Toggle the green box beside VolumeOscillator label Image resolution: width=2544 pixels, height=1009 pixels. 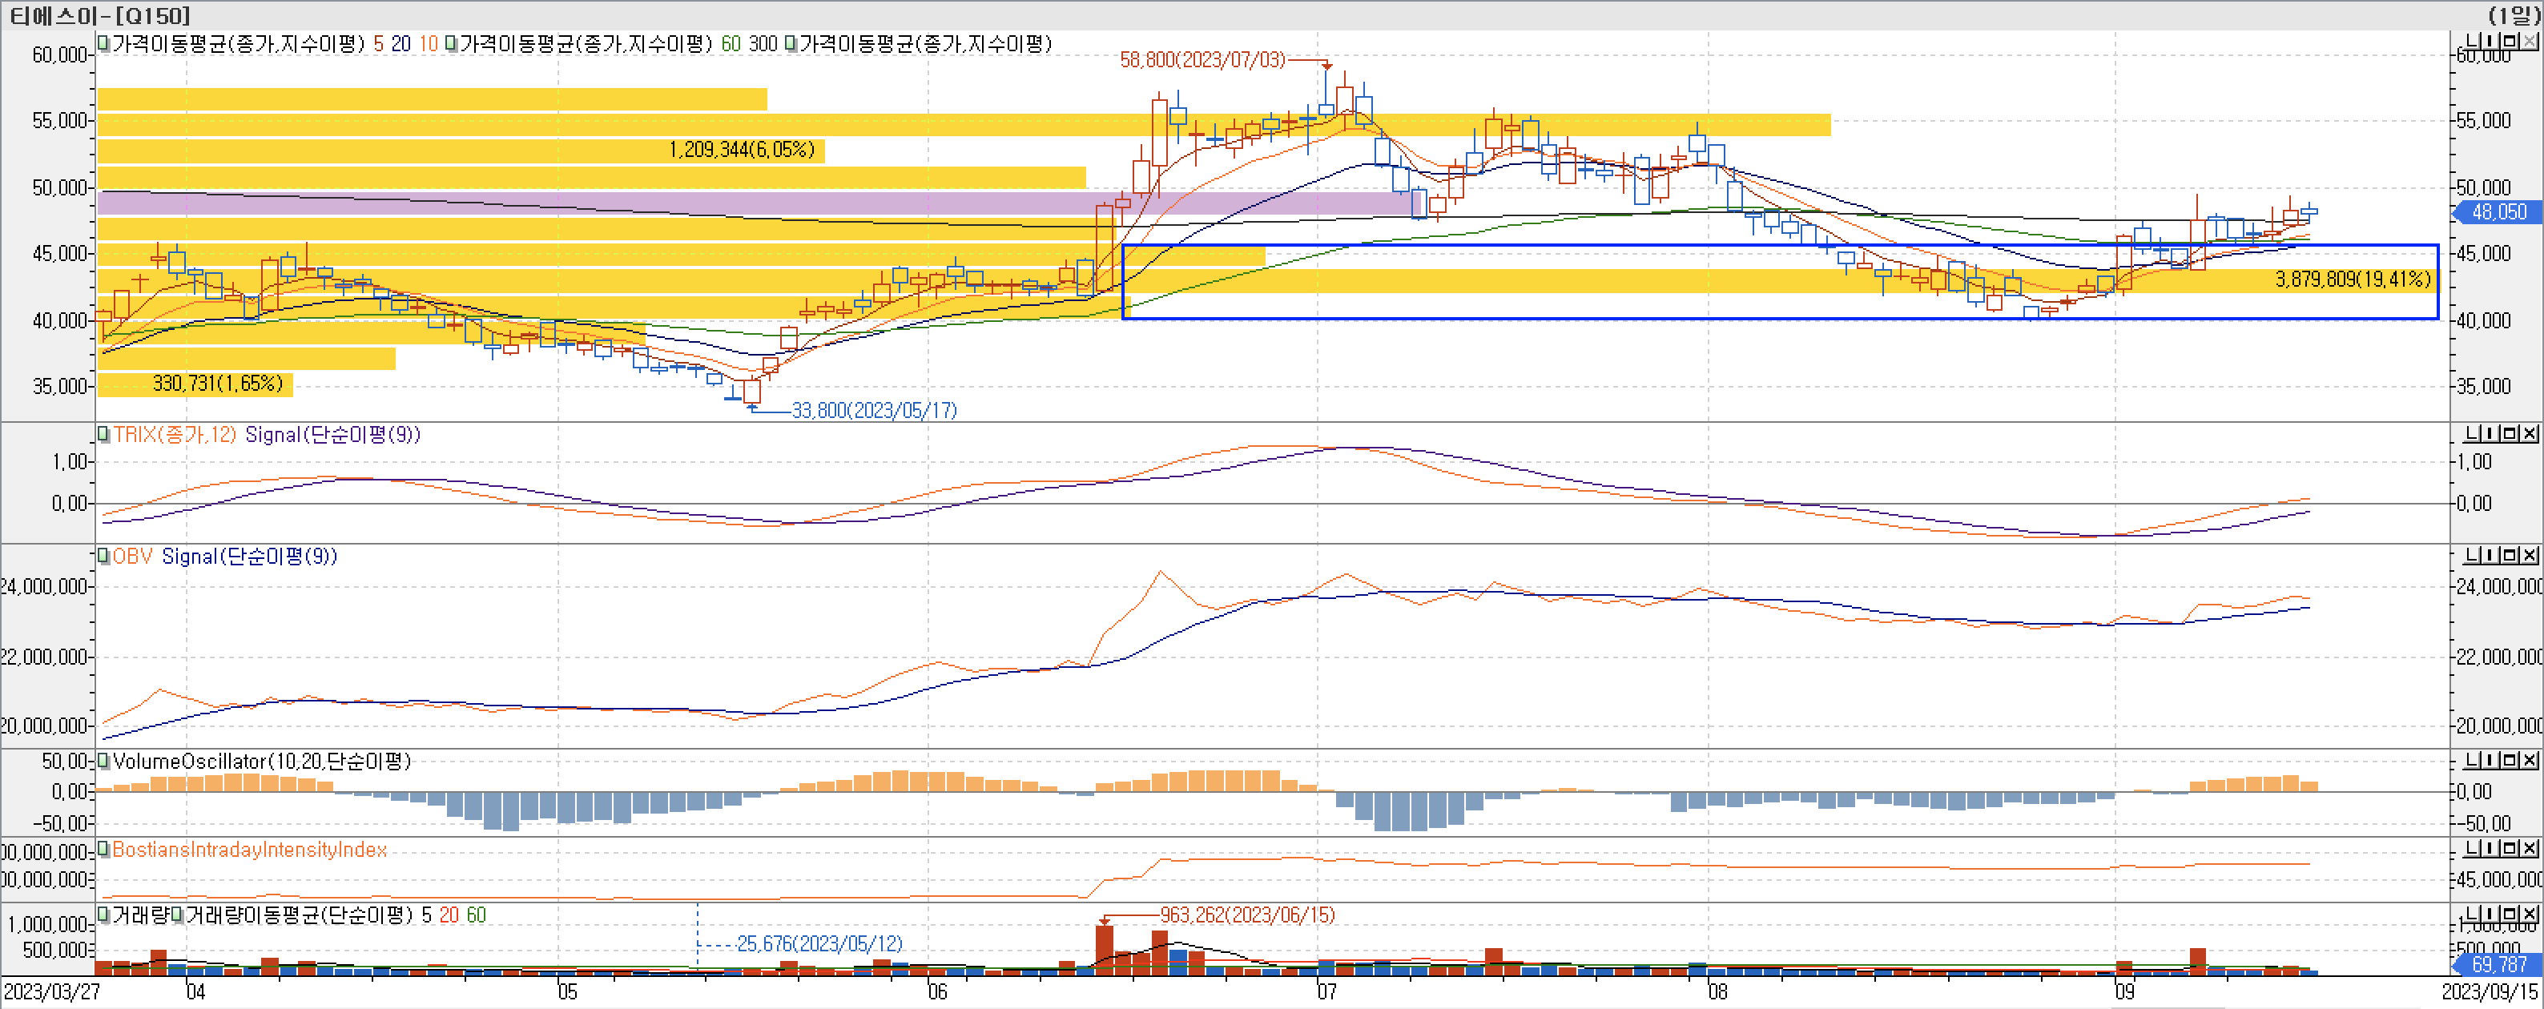(103, 762)
